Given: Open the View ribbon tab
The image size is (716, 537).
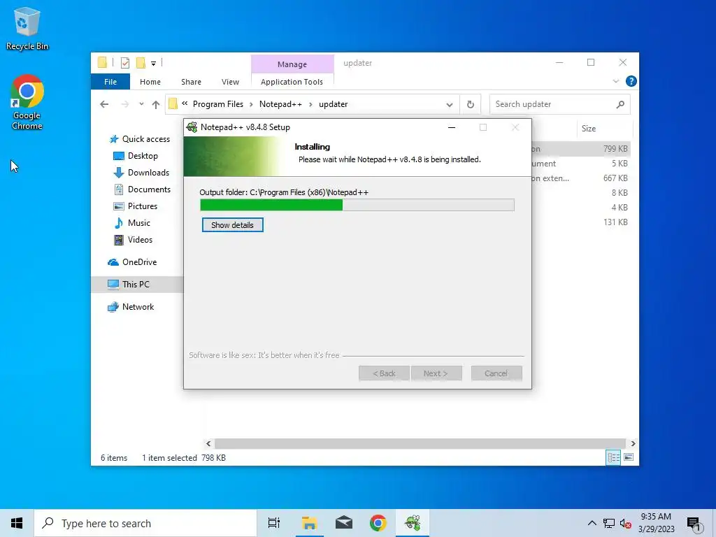Looking at the screenshot, I should tap(230, 82).
